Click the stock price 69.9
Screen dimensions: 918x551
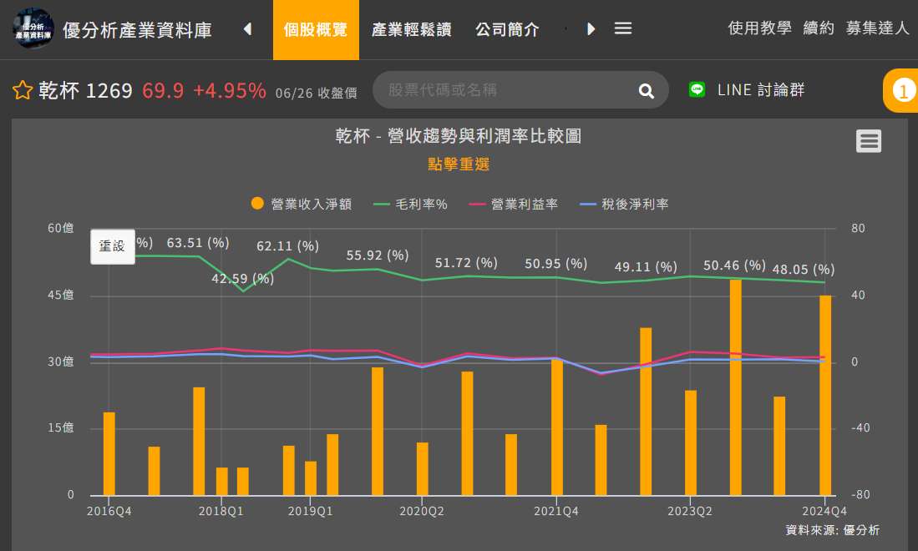click(x=163, y=91)
